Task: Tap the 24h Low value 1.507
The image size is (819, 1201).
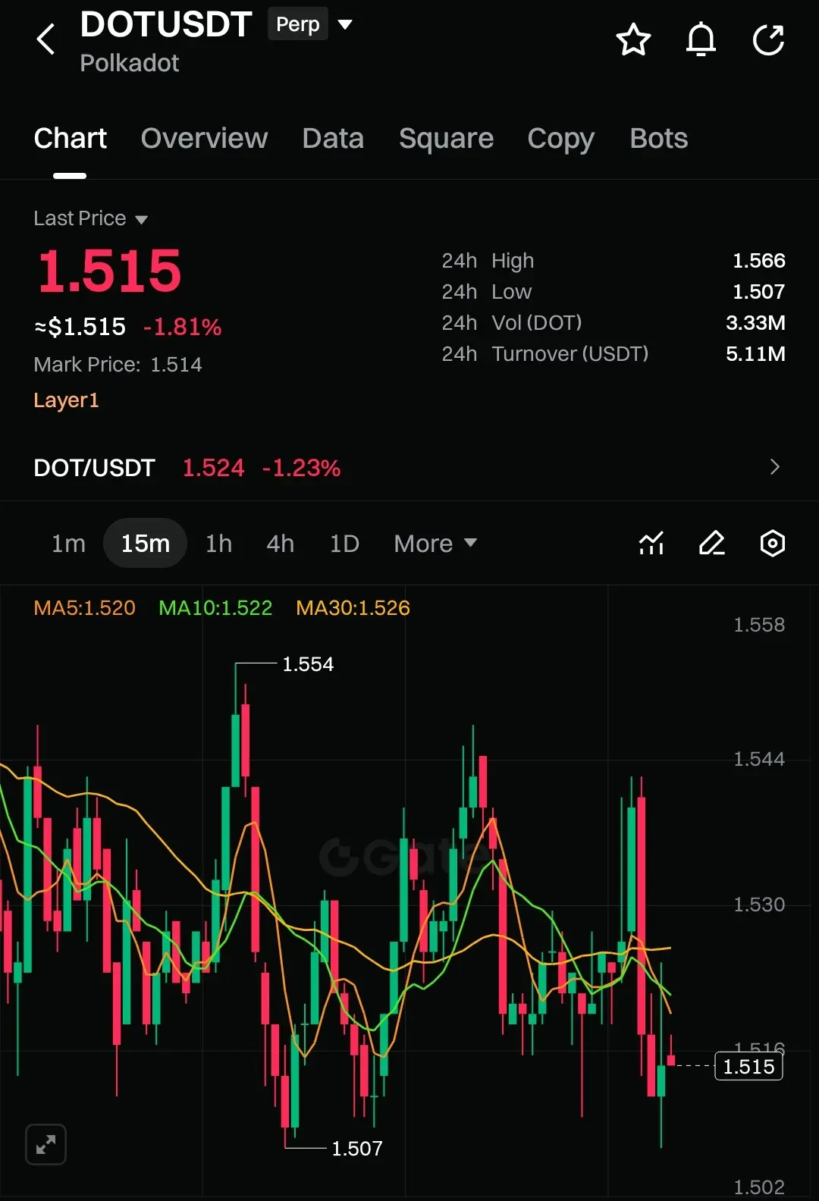Action: pos(758,291)
